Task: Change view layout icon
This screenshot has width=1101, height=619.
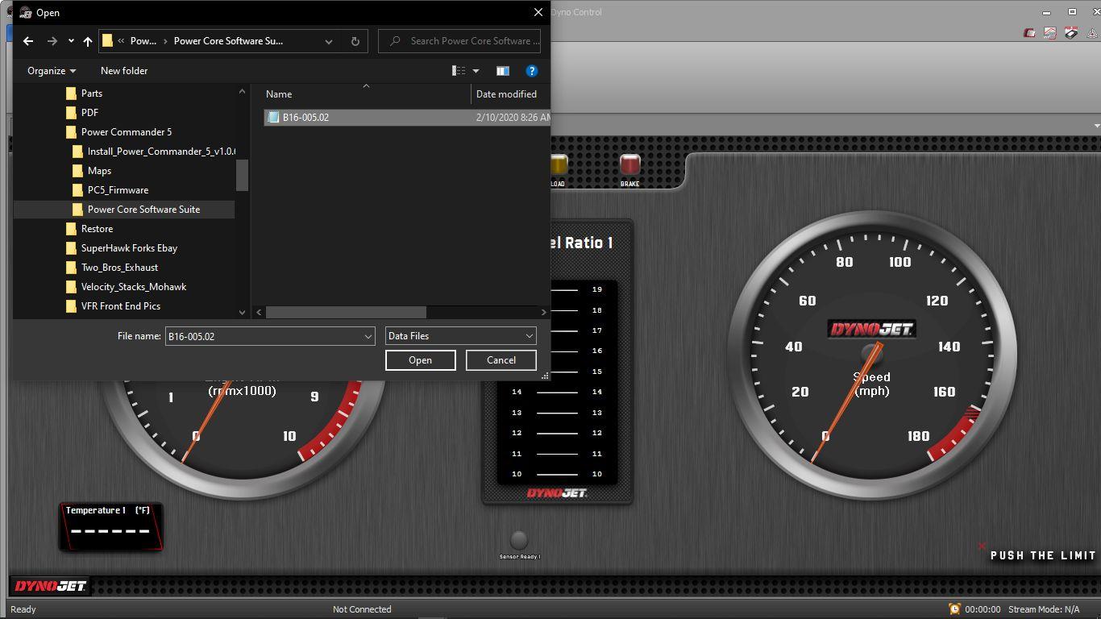Action: coord(459,71)
